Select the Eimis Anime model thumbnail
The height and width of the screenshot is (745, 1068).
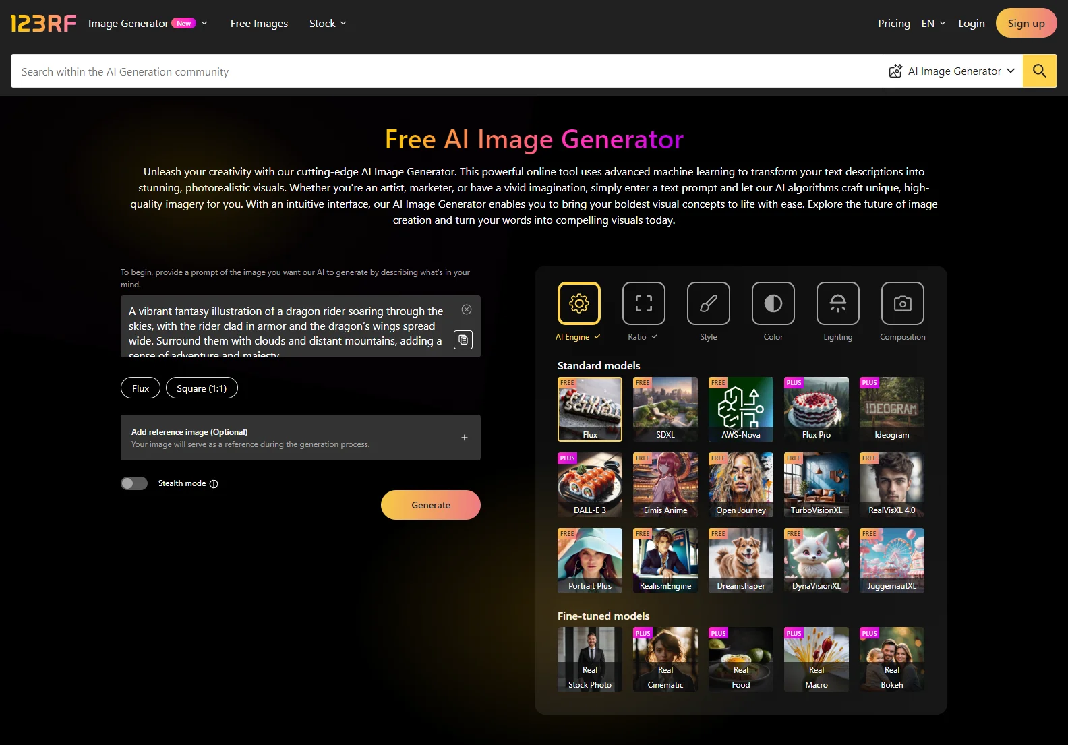[665, 485]
